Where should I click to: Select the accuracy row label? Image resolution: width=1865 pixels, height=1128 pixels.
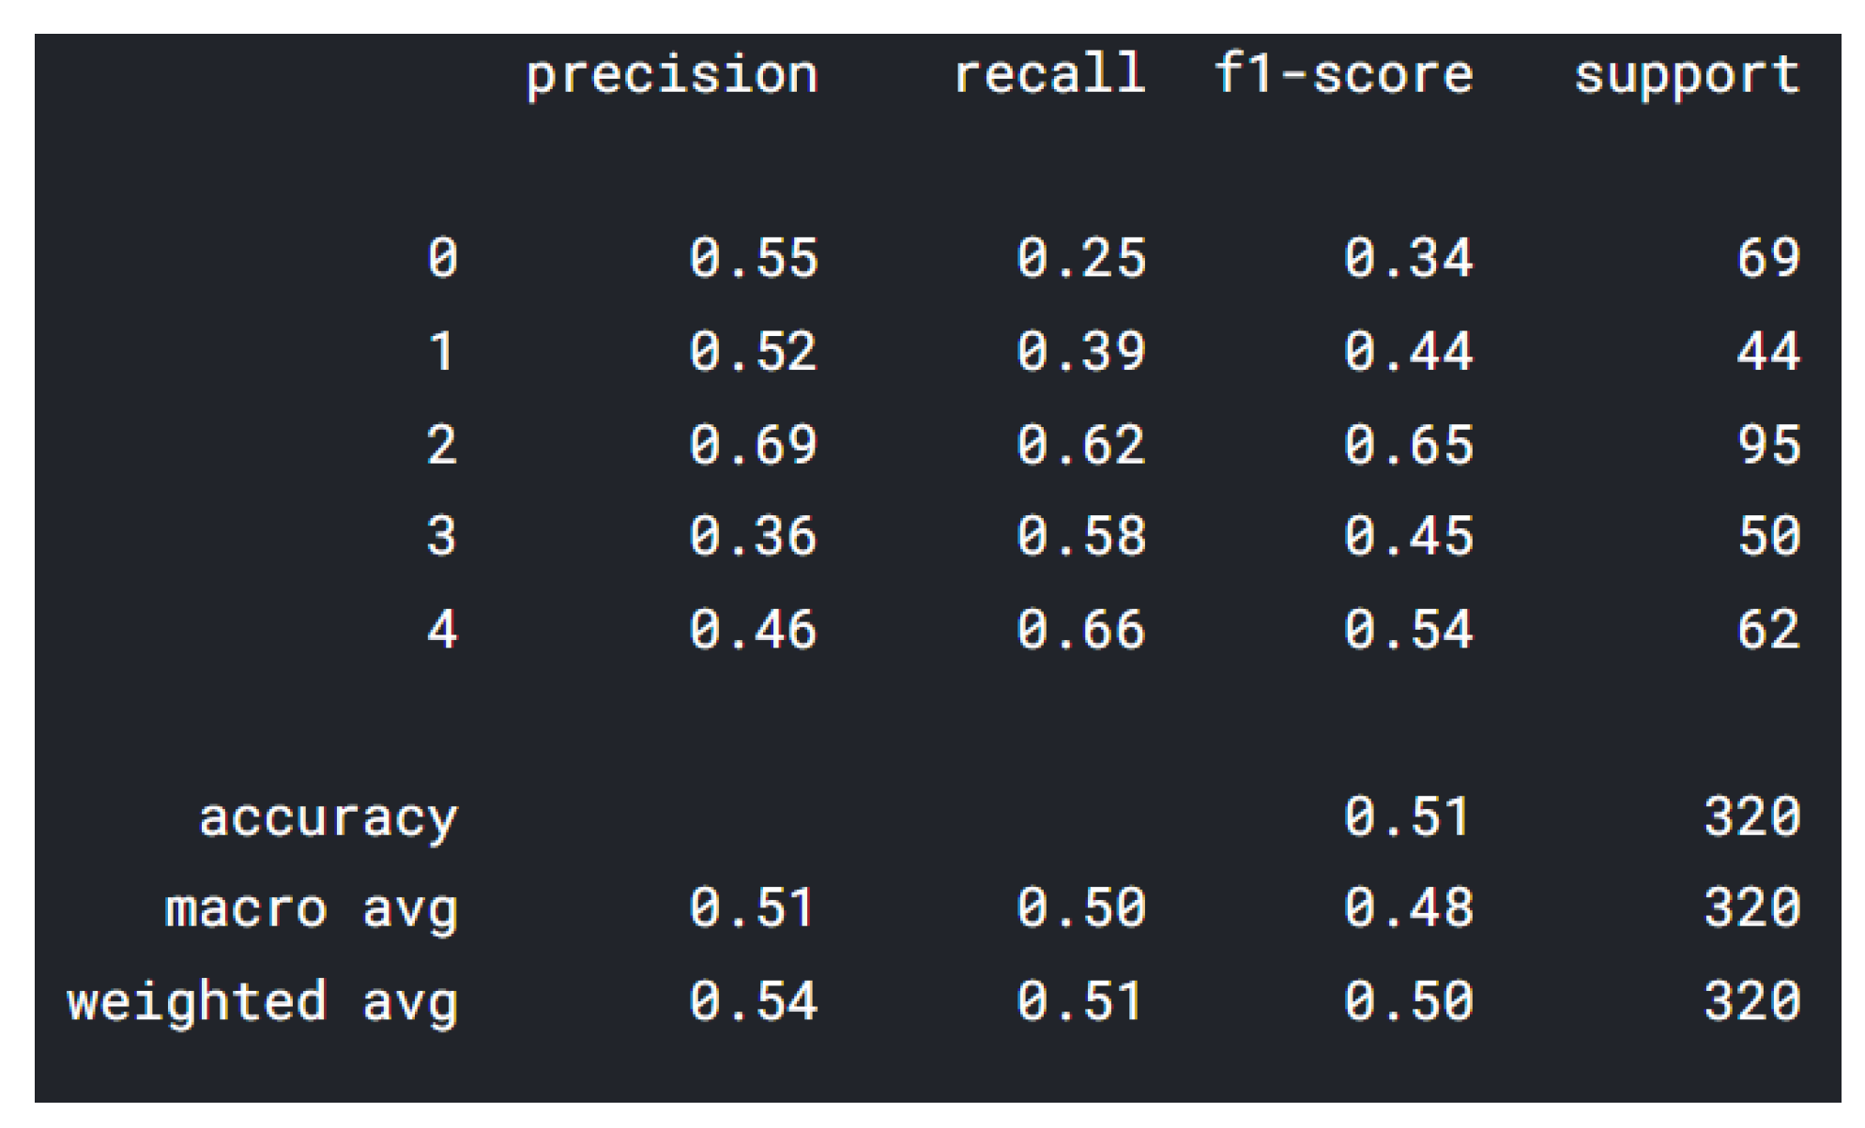click(x=329, y=818)
